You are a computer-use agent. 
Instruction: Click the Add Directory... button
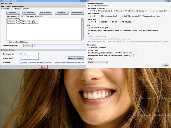pyautogui.click(x=29, y=13)
